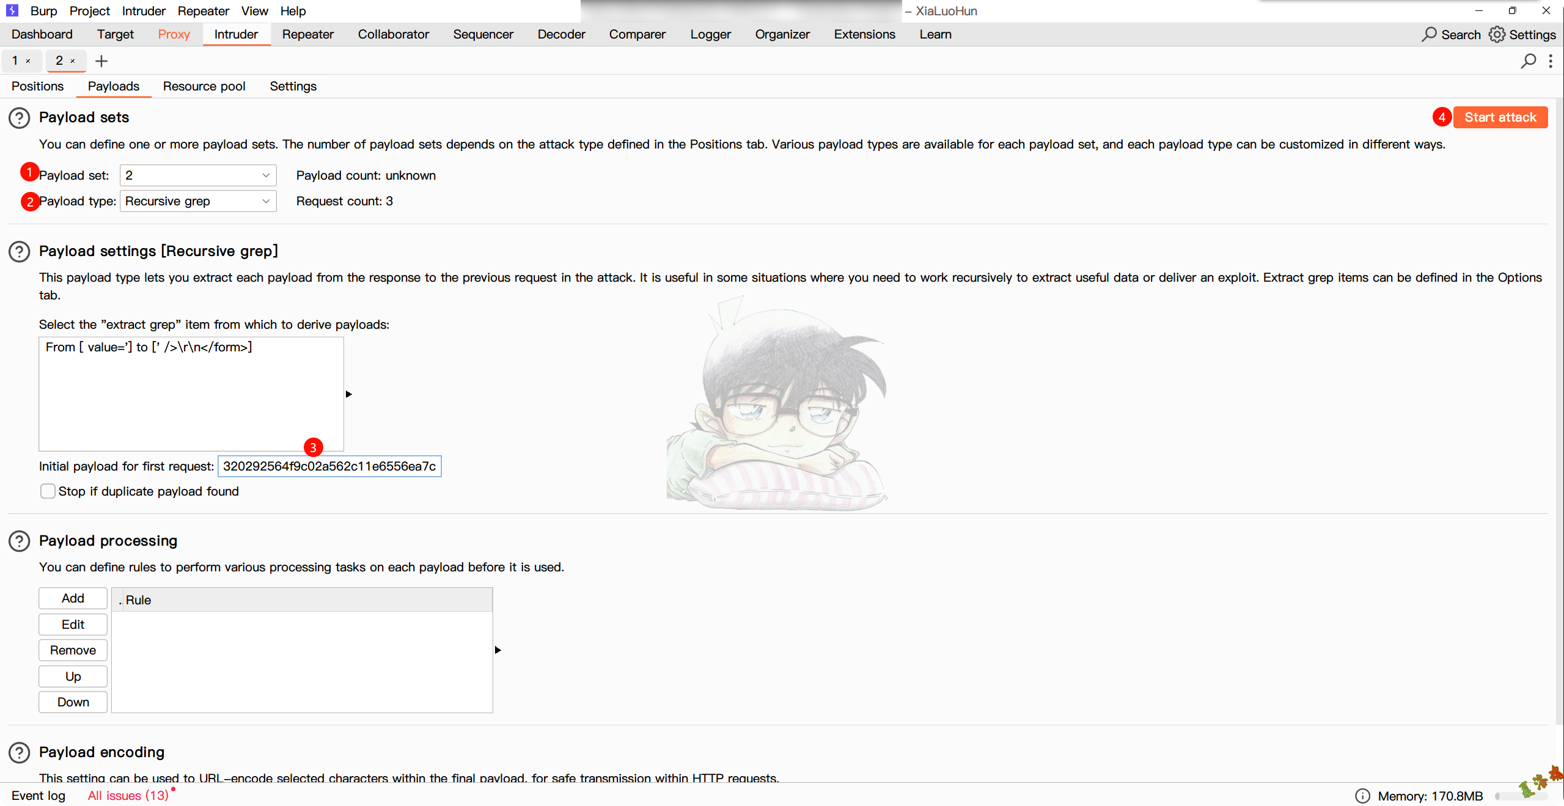Select the Positions tab

click(38, 86)
